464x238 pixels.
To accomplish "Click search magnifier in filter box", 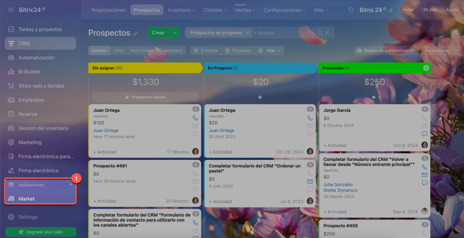I will coord(320,33).
